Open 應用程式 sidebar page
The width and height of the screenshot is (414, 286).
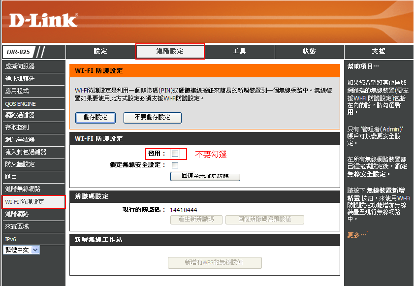pos(33,91)
